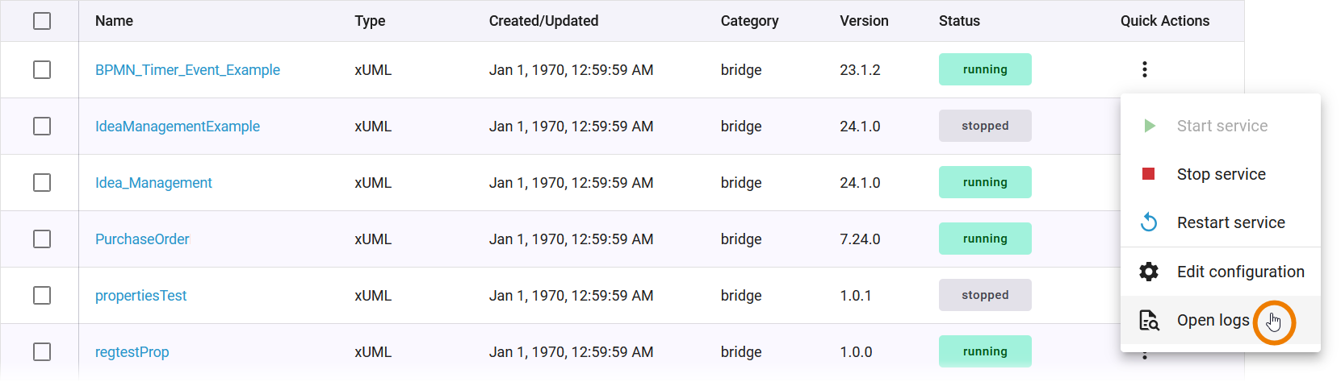This screenshot has height=382, width=1341.
Task: Open the regtestProp service link
Action: 132,352
